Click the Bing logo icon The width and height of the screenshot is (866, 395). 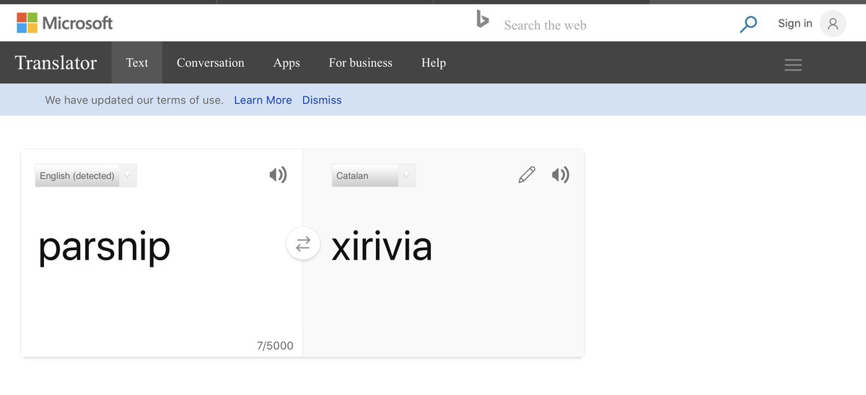pos(483,19)
